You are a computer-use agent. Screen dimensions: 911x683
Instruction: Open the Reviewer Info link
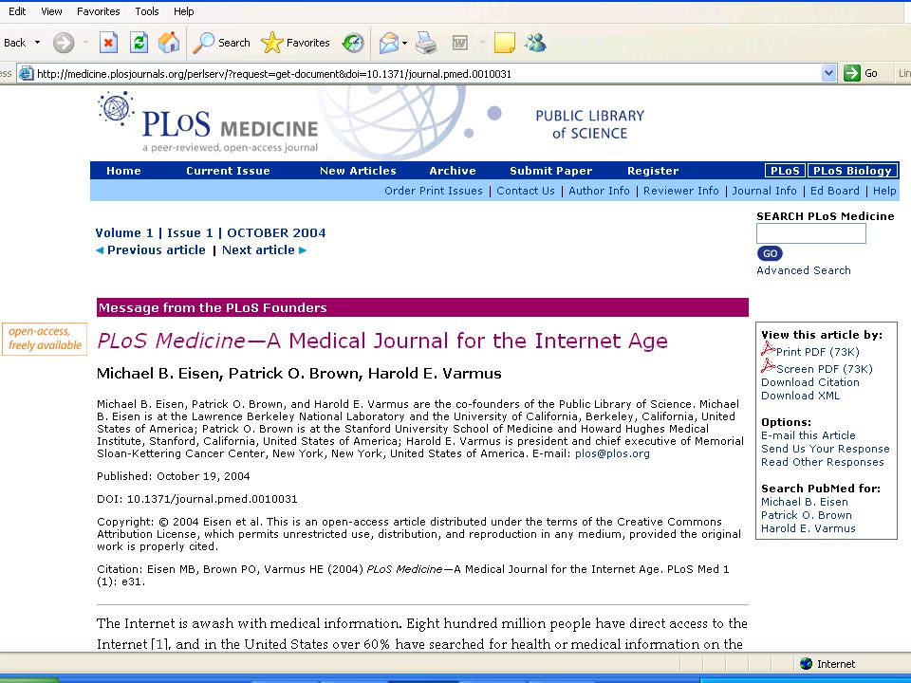point(681,191)
